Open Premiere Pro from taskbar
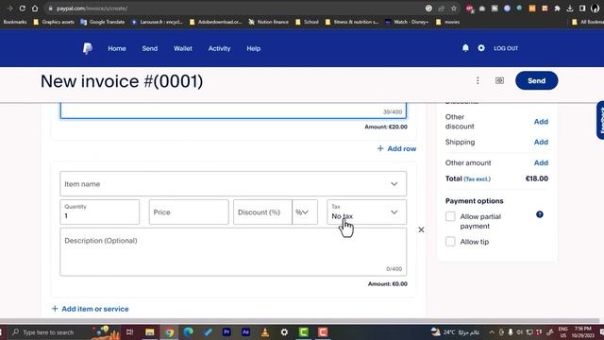This screenshot has width=604, height=340. (x=226, y=331)
